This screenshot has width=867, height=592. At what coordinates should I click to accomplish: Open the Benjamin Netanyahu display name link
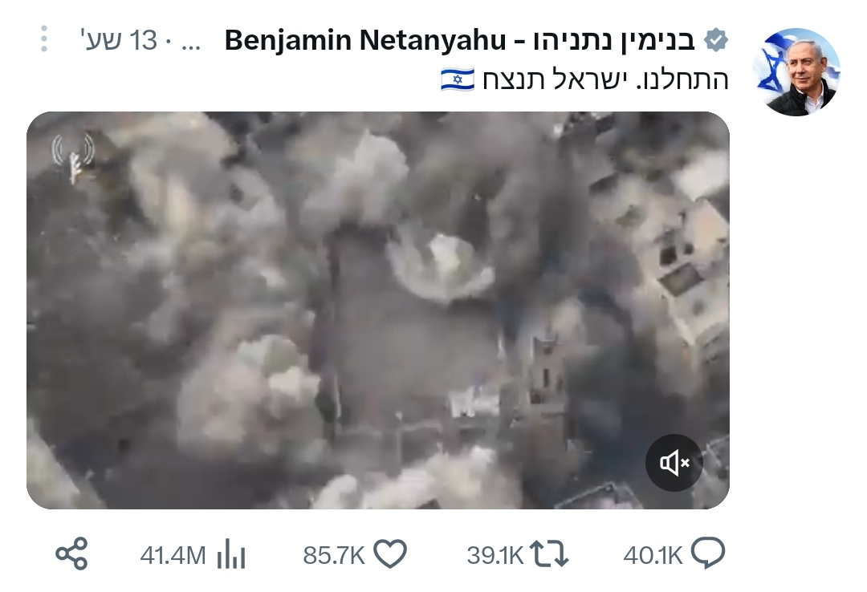459,40
